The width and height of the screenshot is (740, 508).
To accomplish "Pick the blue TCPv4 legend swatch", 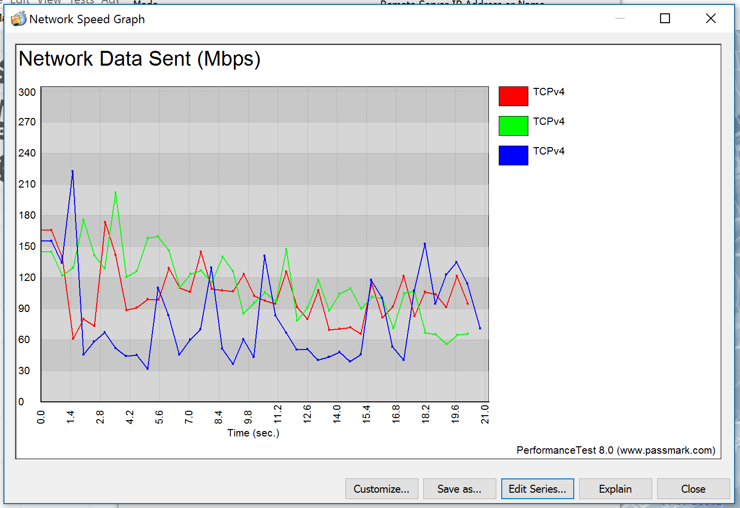I will pos(513,156).
